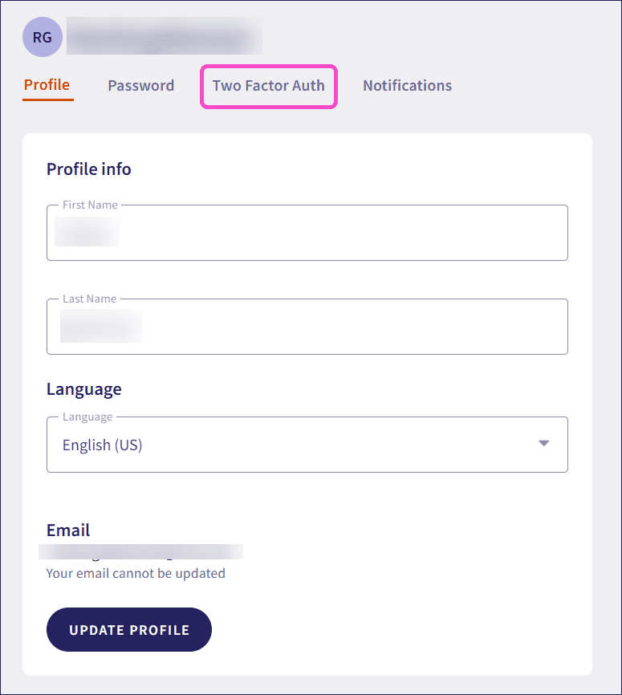The image size is (622, 695).
Task: Open the Notifications settings tab
Action: (407, 85)
